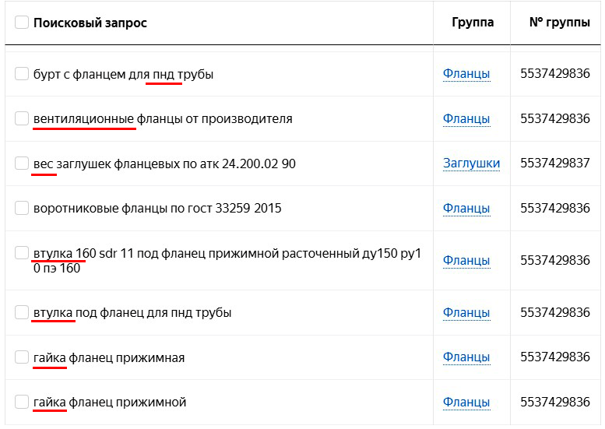Click the "№ группы" column header

point(559,23)
